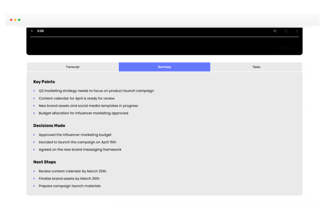Select the campaign launch April 15th decision
324x216 pixels.
(x=77, y=142)
